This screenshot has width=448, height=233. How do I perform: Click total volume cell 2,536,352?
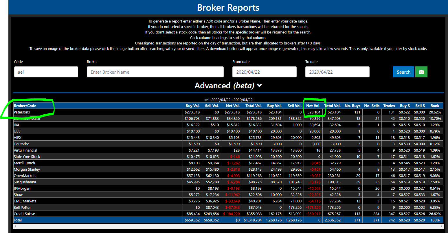[332, 220]
